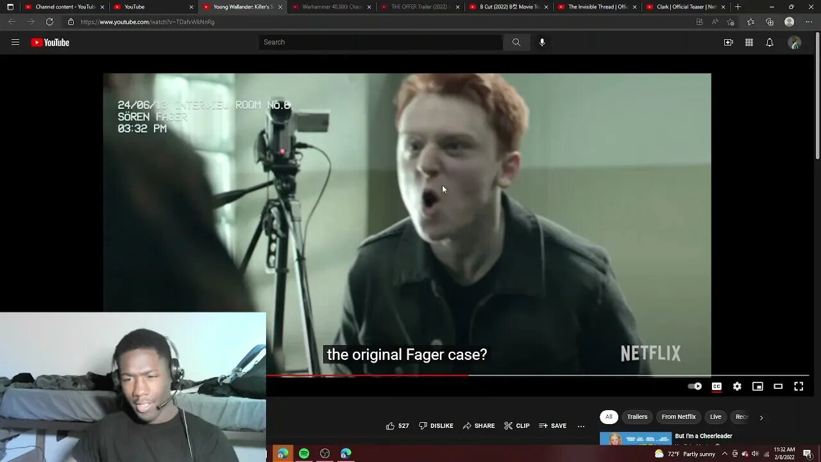Open browser collections icon
Screen dimensions: 821x462
[770, 22]
